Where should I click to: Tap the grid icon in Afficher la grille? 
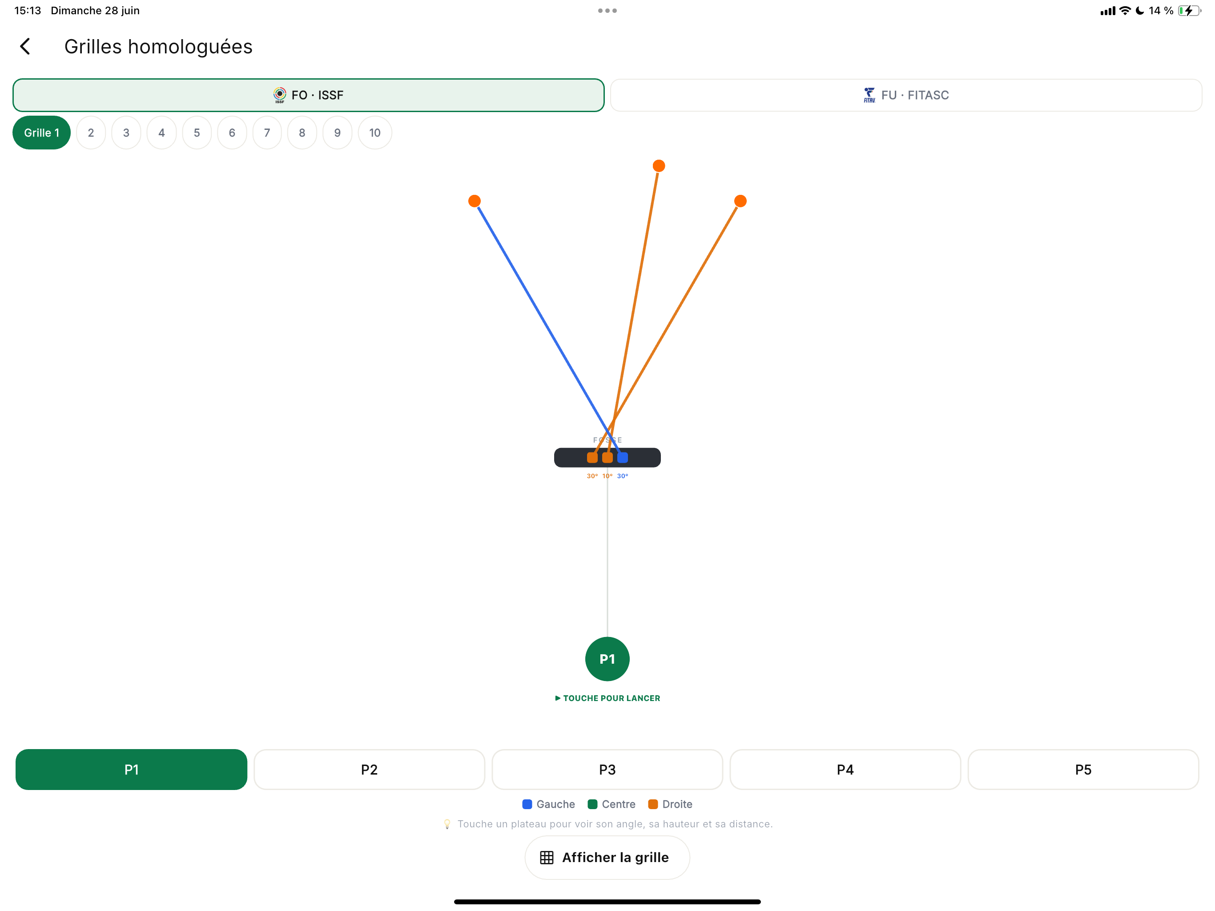[547, 858]
